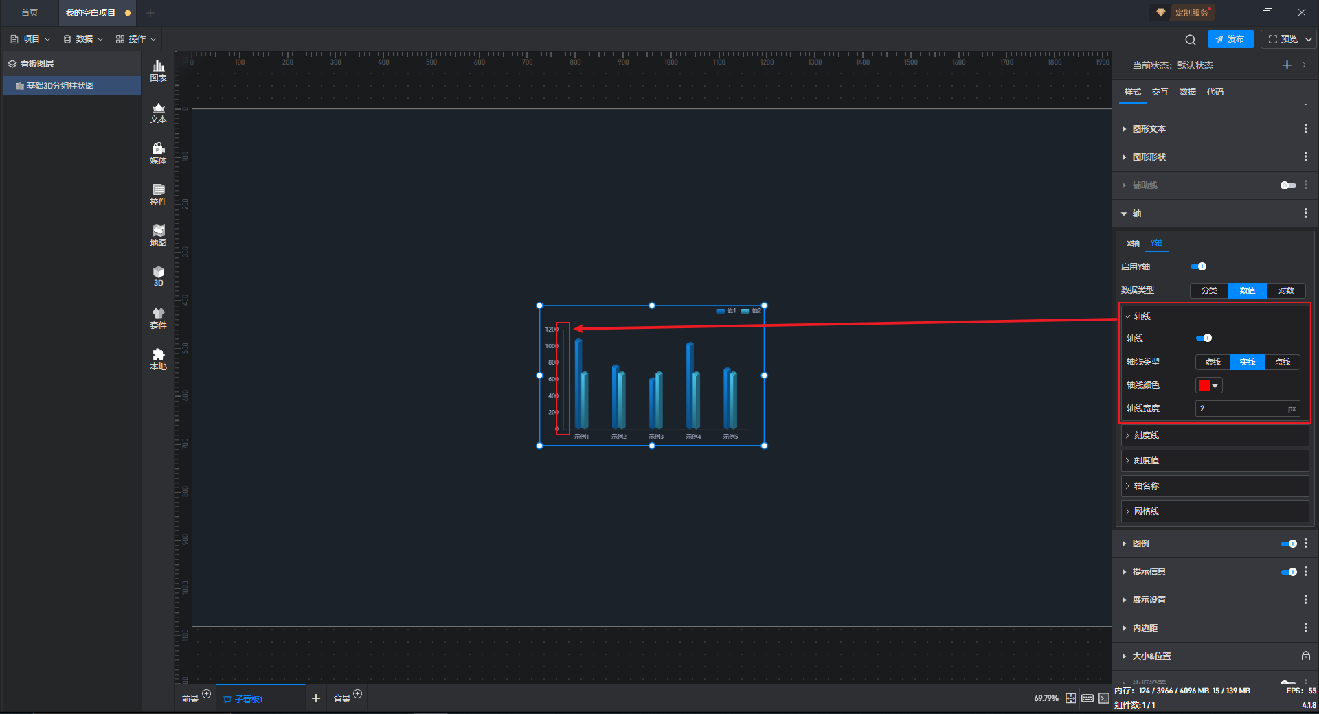Set data type to 对数
This screenshot has height=714, width=1319.
pyautogui.click(x=1286, y=291)
